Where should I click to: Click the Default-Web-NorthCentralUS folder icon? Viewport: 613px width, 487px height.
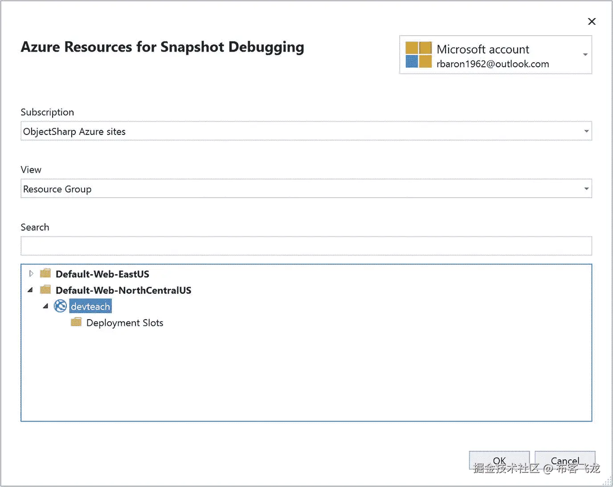[45, 290]
